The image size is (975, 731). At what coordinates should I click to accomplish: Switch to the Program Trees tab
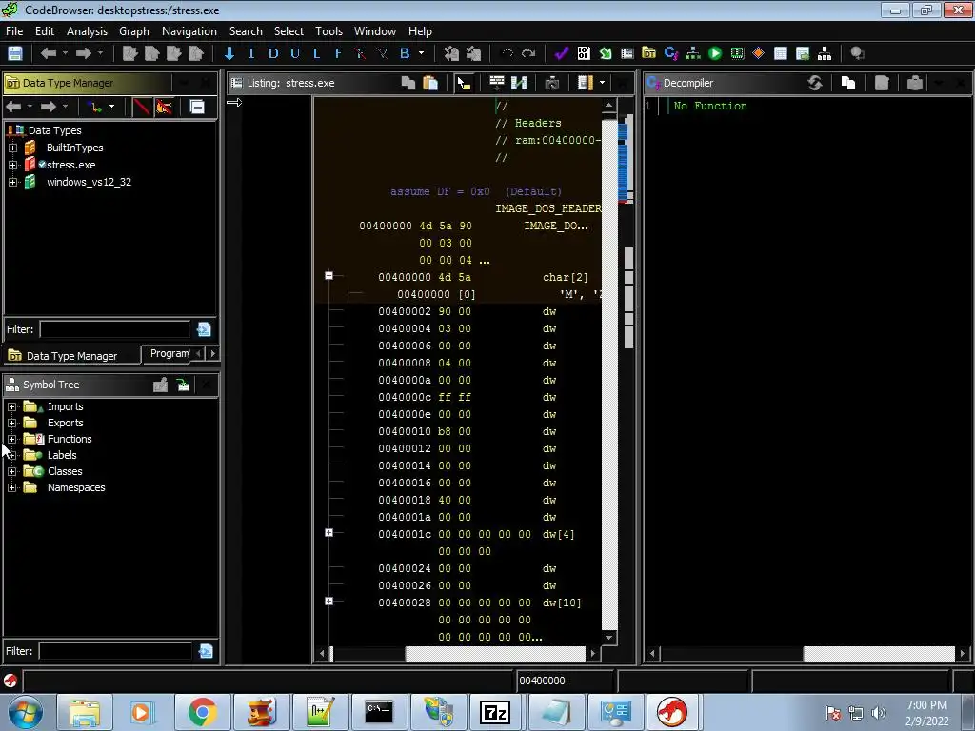pos(167,354)
